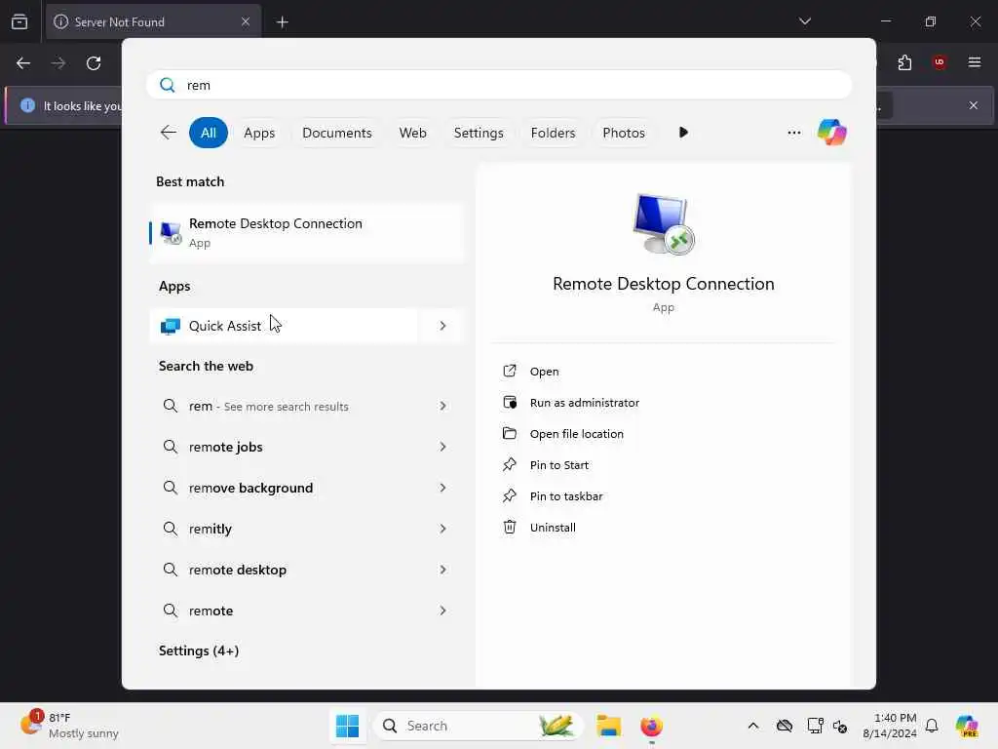Expand 'remote jobs' suggestion chevron

click(442, 447)
